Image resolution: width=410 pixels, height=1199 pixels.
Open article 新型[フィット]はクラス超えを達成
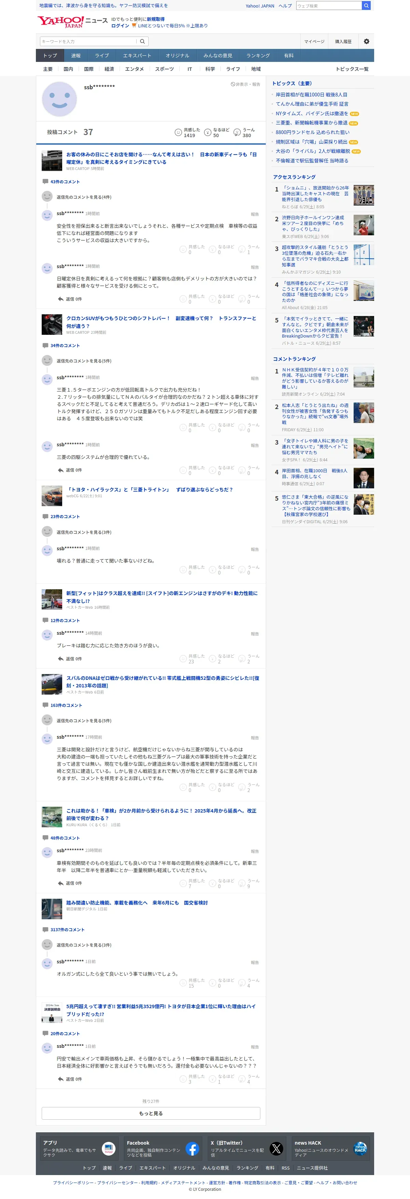pos(162,597)
